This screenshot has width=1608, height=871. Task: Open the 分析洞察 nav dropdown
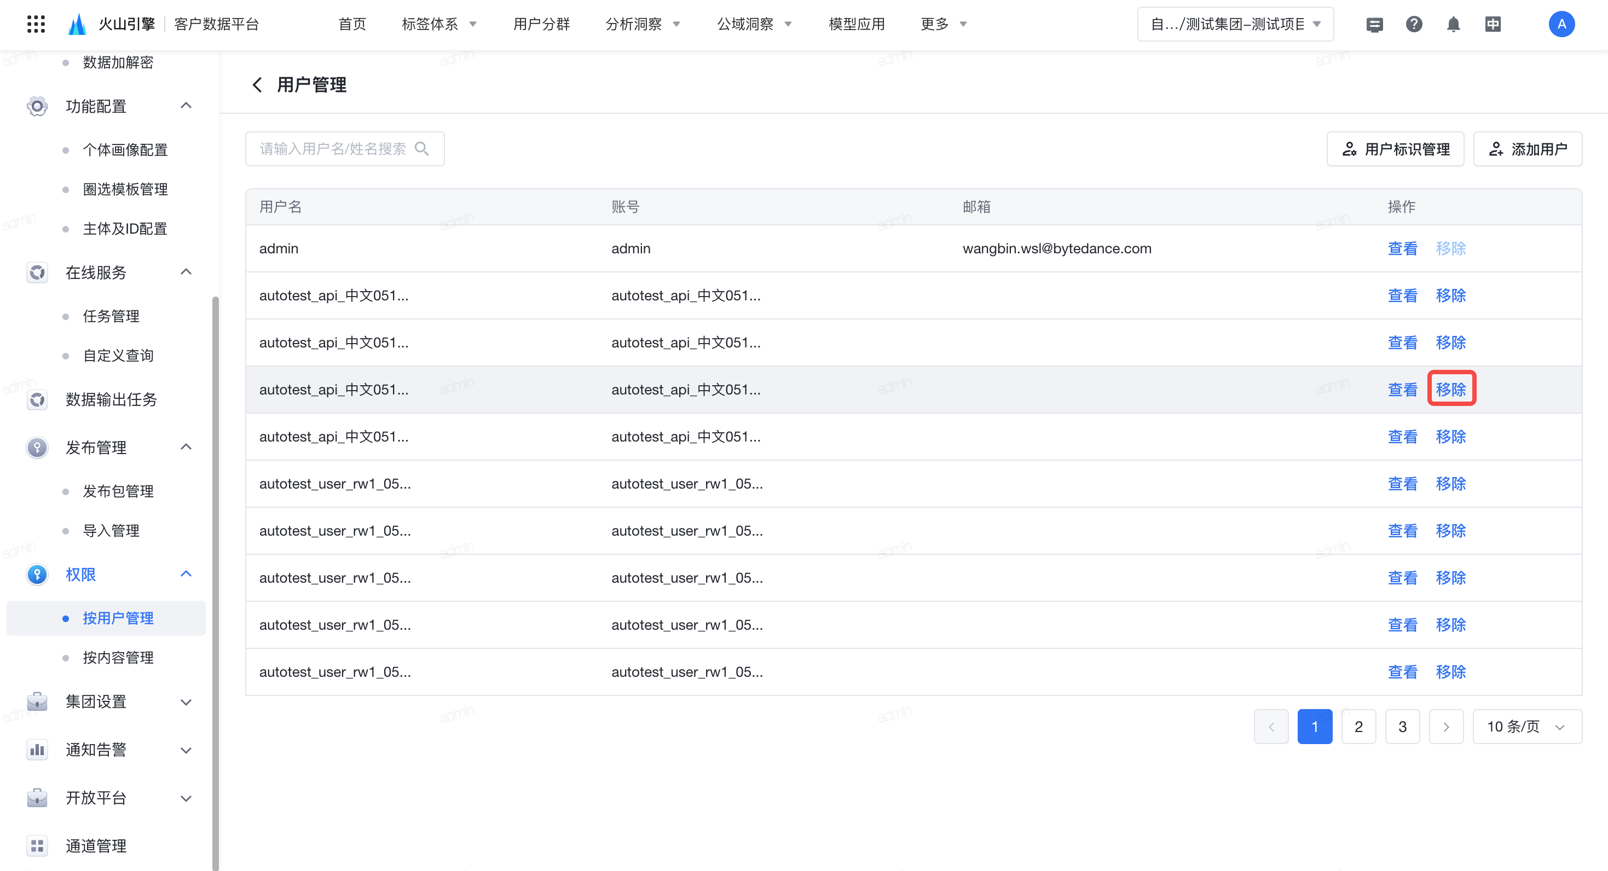(643, 24)
